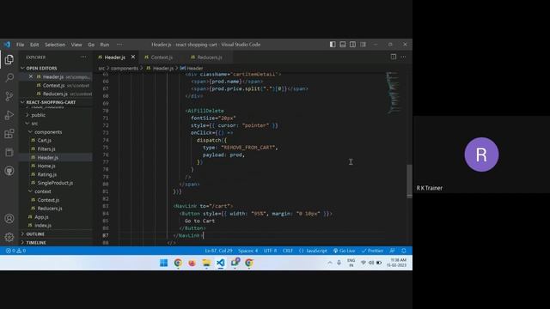Open File Explorer from taskbar
Image resolution: width=550 pixels, height=309 pixels.
[x=206, y=263]
